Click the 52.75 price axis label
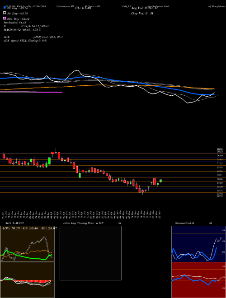The image size is (226, 298). pyautogui.click(x=220, y=191)
